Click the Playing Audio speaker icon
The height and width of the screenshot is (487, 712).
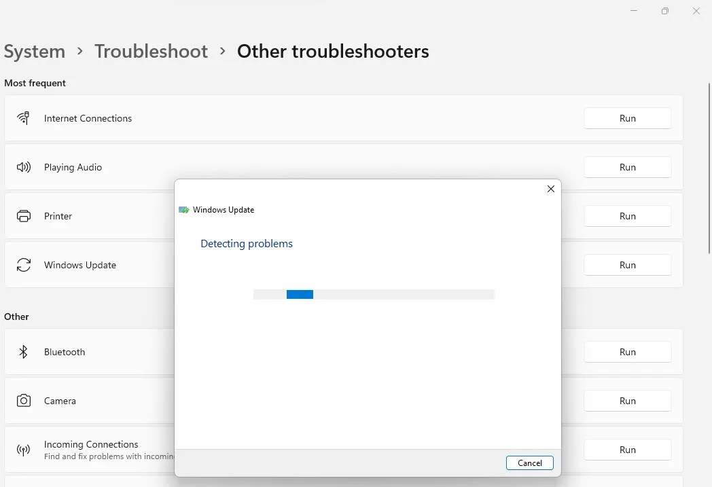click(x=24, y=167)
